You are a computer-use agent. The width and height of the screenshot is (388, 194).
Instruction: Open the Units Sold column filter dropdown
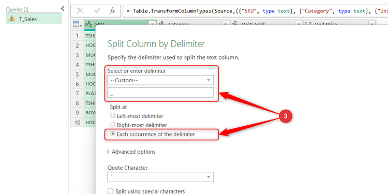(299, 24)
